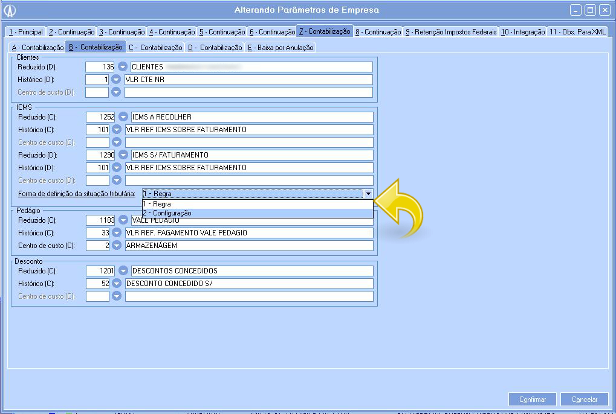Click ICMS Histórico (C) code field 101
Viewport: 616px width, 414px height.
[x=97, y=130]
